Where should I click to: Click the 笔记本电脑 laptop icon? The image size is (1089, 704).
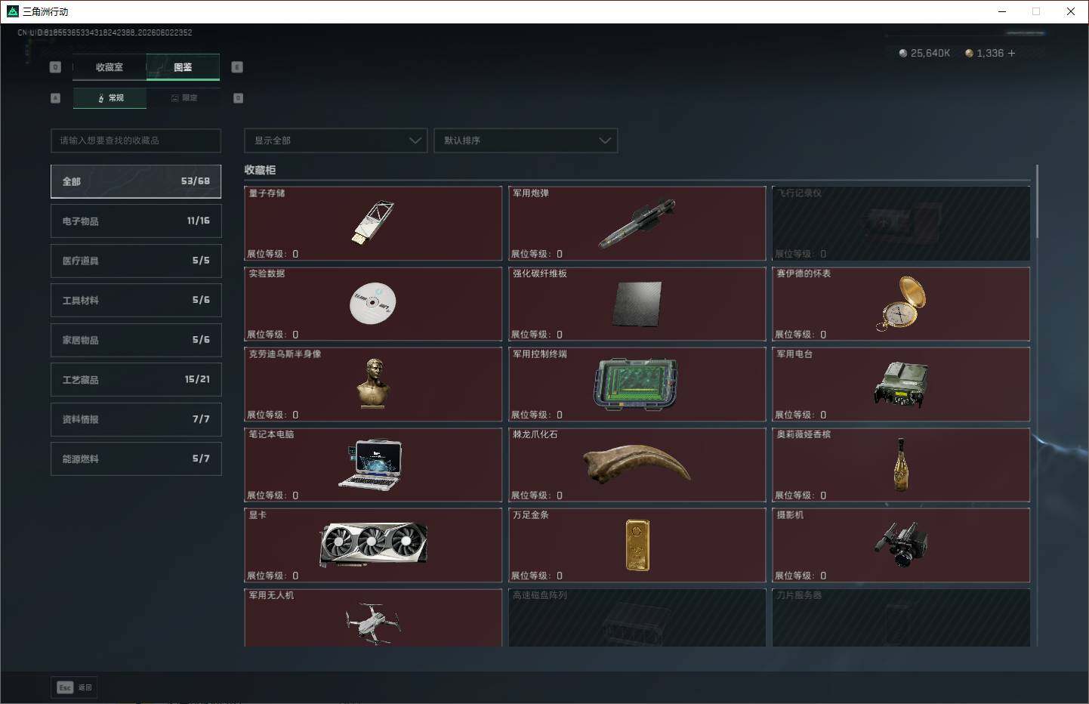coord(371,464)
